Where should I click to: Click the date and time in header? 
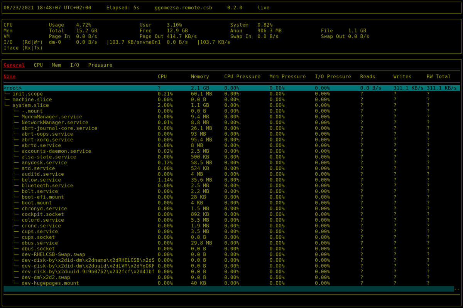click(47, 8)
